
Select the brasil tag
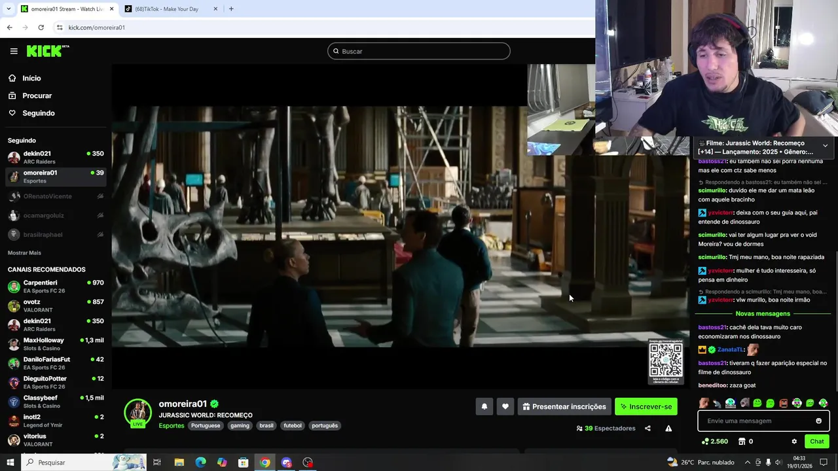[x=266, y=426]
